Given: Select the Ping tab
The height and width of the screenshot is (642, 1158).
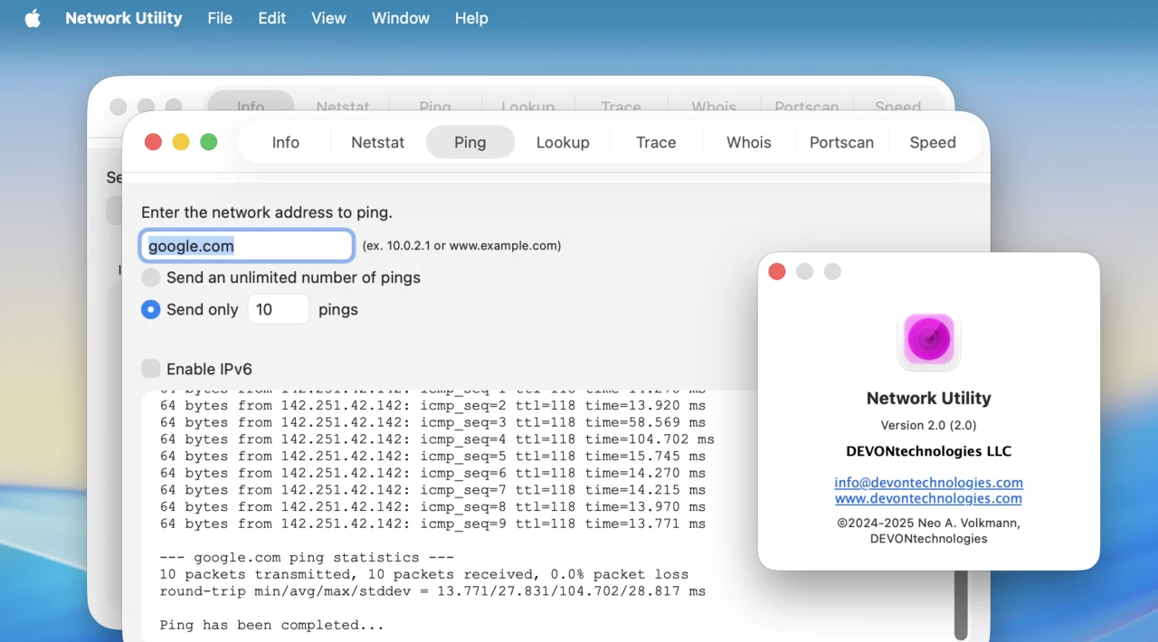Looking at the screenshot, I should tap(470, 142).
